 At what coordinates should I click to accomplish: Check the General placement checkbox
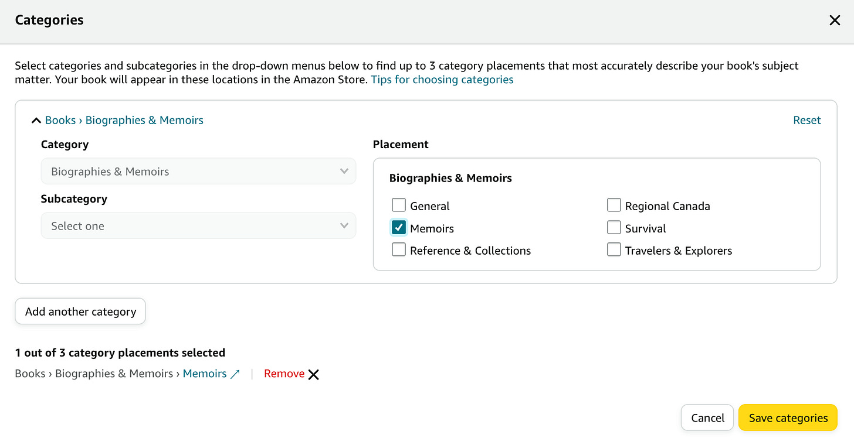(x=399, y=205)
